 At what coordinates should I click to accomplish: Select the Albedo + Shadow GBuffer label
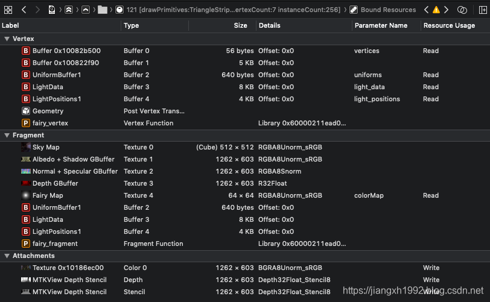point(74,159)
